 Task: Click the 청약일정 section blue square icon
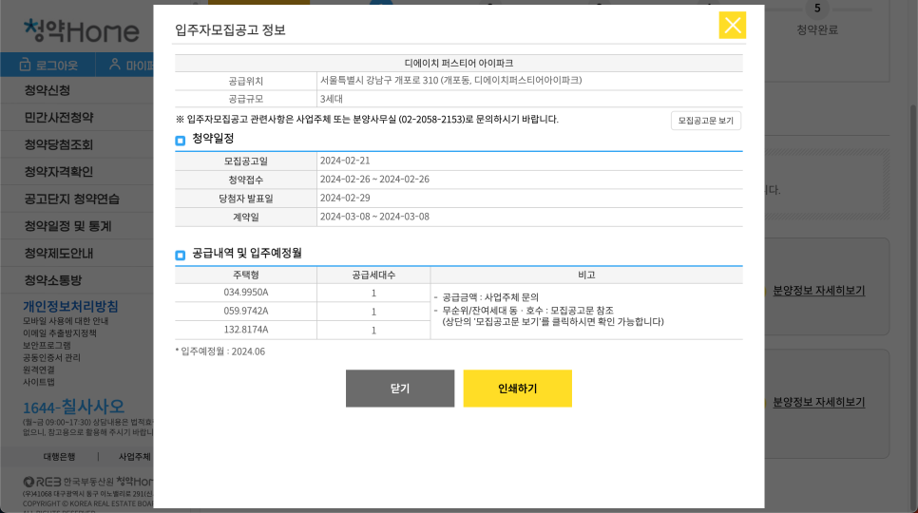[181, 141]
